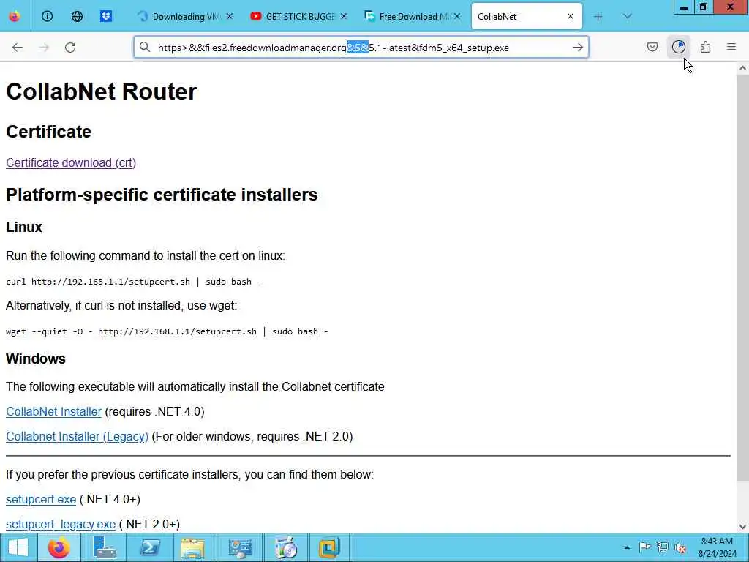Close the GET STICK BUGGE tab
This screenshot has width=749, height=562.
click(x=344, y=16)
